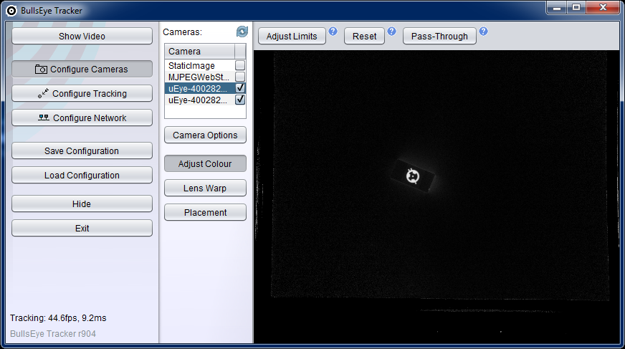Click the tracked marker in camera view
Screen dimensions: 625x349
412,176
